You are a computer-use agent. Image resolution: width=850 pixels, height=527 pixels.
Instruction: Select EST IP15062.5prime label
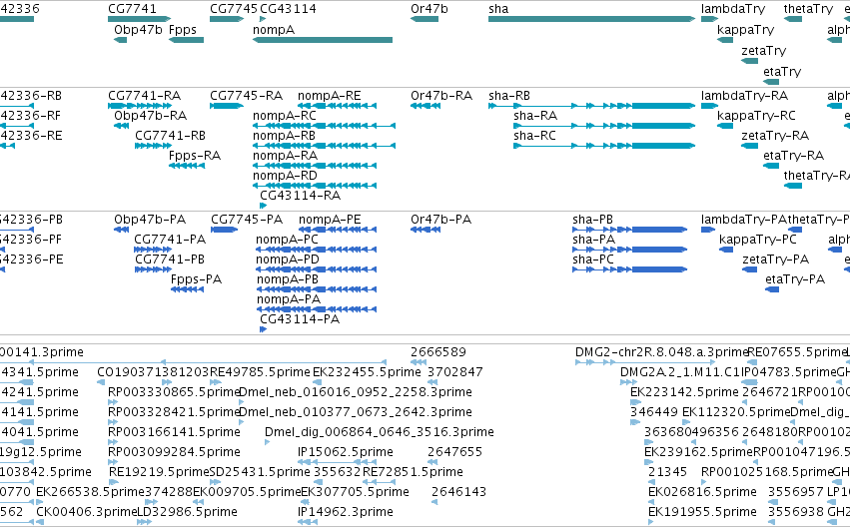click(346, 452)
